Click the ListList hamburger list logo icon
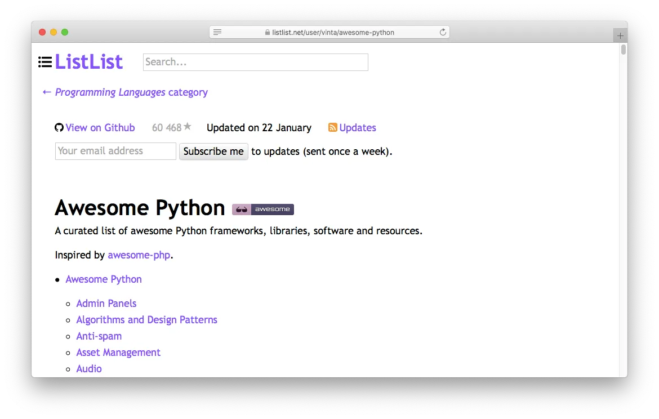Viewport: 659px width, 419px height. pos(44,62)
